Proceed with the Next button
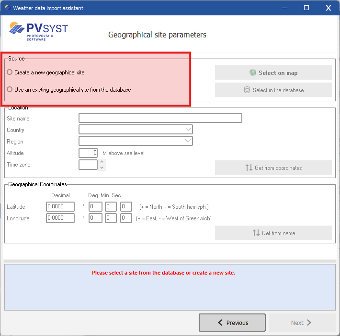340x336 pixels. coord(302,323)
